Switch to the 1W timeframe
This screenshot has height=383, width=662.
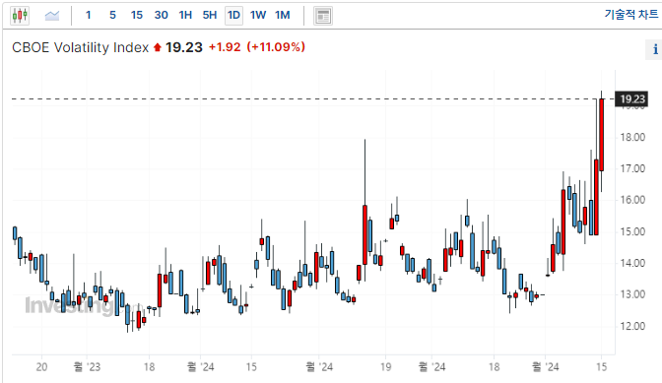(258, 15)
